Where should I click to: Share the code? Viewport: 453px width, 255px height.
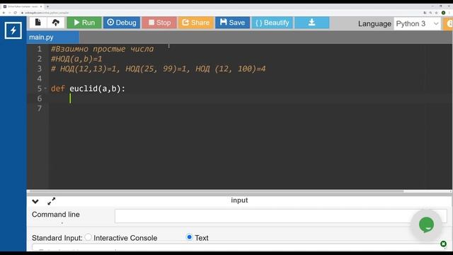click(195, 23)
